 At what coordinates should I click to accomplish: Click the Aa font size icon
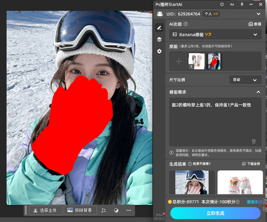coord(232,5)
